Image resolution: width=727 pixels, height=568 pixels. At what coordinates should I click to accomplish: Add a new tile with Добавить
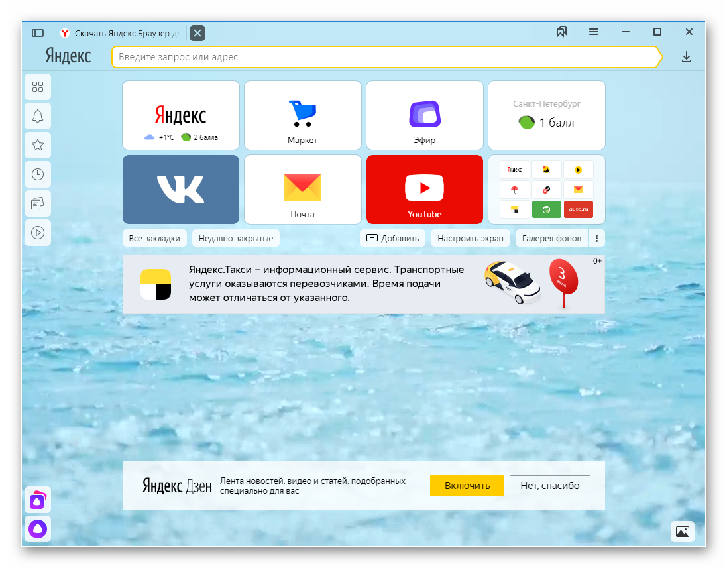tap(393, 239)
